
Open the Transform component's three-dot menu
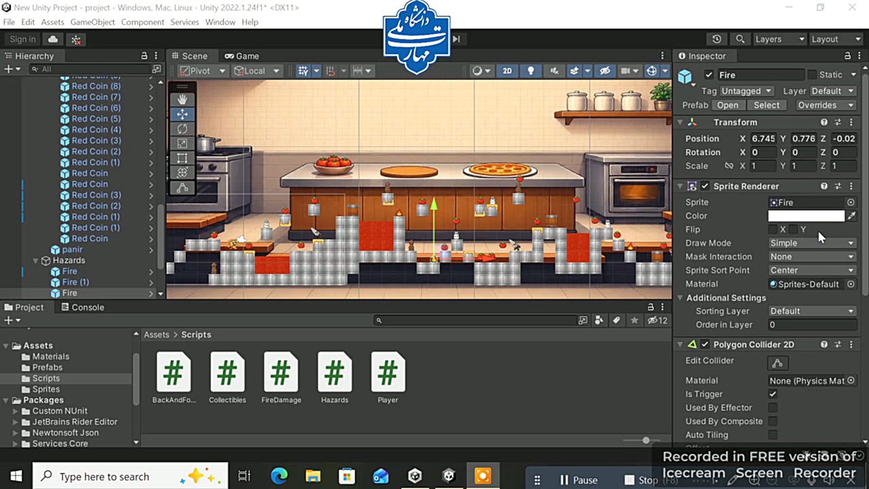point(851,122)
